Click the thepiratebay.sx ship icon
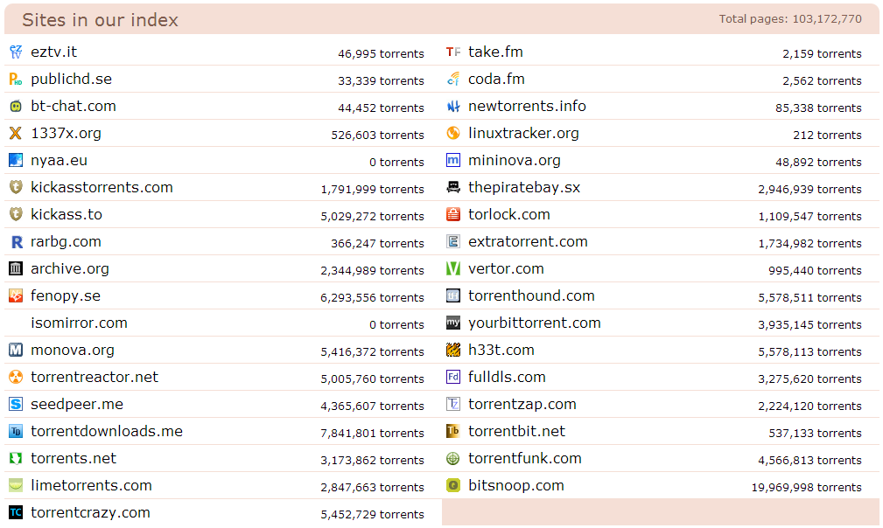The width and height of the screenshot is (883, 528). coord(453,187)
